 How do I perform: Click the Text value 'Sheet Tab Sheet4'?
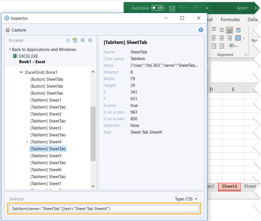146,132
